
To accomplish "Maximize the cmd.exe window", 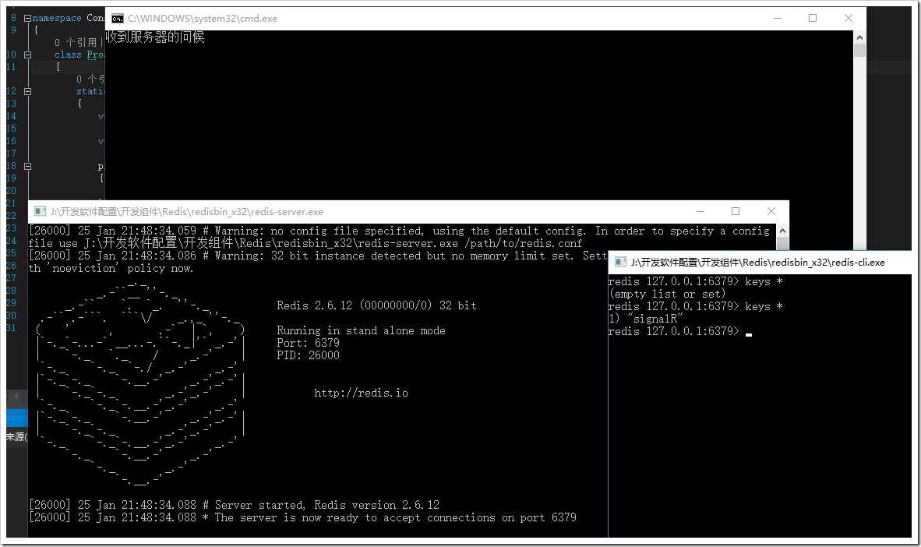I will 813,18.
